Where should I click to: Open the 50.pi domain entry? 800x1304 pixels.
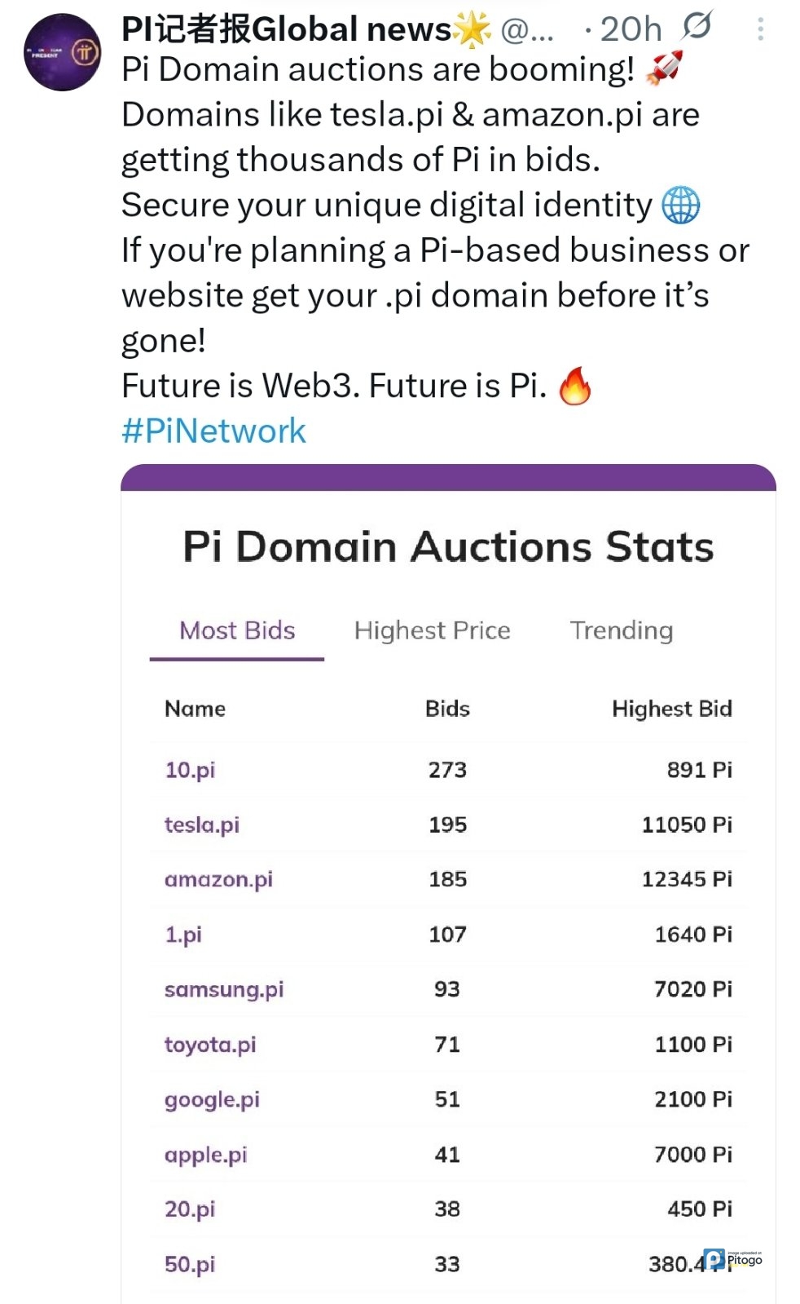coord(190,1265)
